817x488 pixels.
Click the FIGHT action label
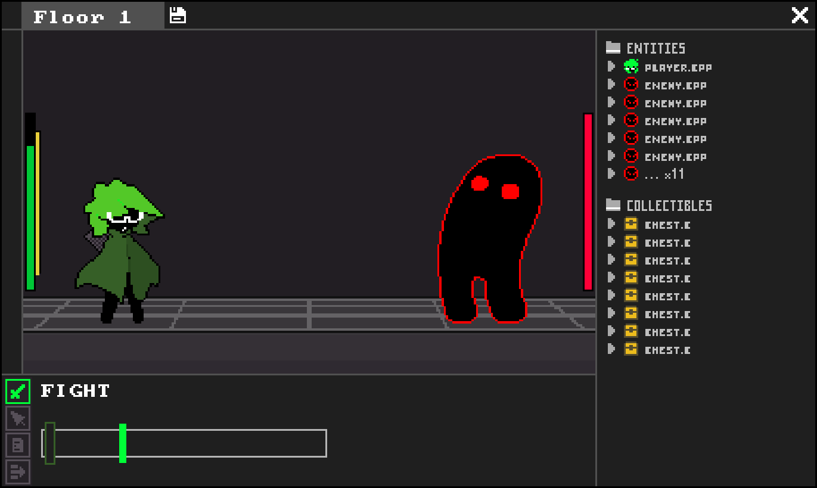(x=75, y=391)
